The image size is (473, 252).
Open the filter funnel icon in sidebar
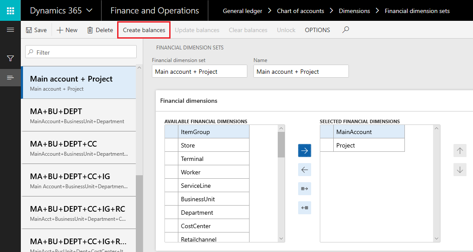pyautogui.click(x=10, y=58)
